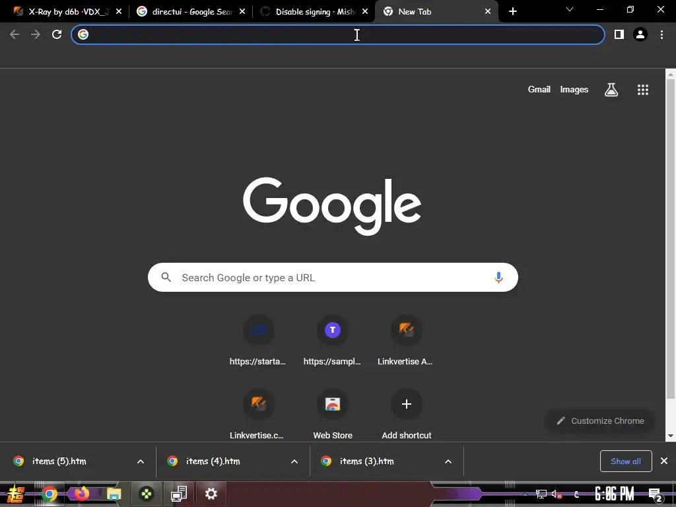Click the scrollbar down arrow

[671, 436]
